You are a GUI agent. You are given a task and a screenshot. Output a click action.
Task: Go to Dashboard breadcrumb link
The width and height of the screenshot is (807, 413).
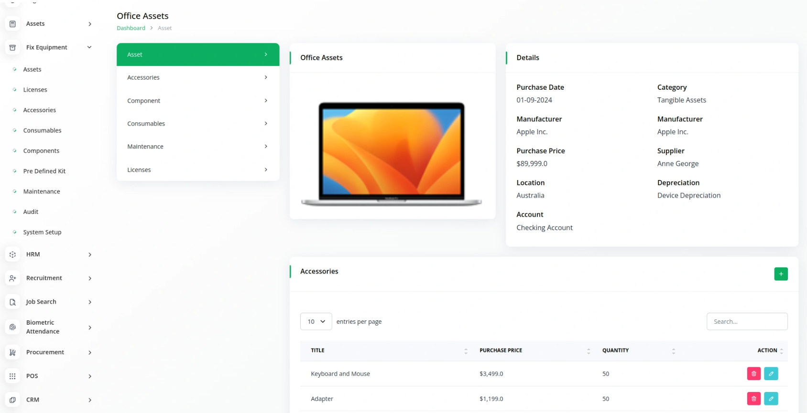[x=131, y=28]
